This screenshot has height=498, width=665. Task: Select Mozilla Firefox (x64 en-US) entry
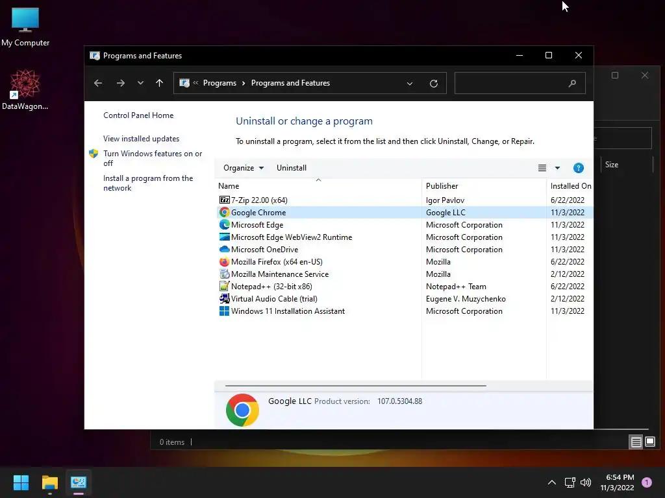[277, 262]
